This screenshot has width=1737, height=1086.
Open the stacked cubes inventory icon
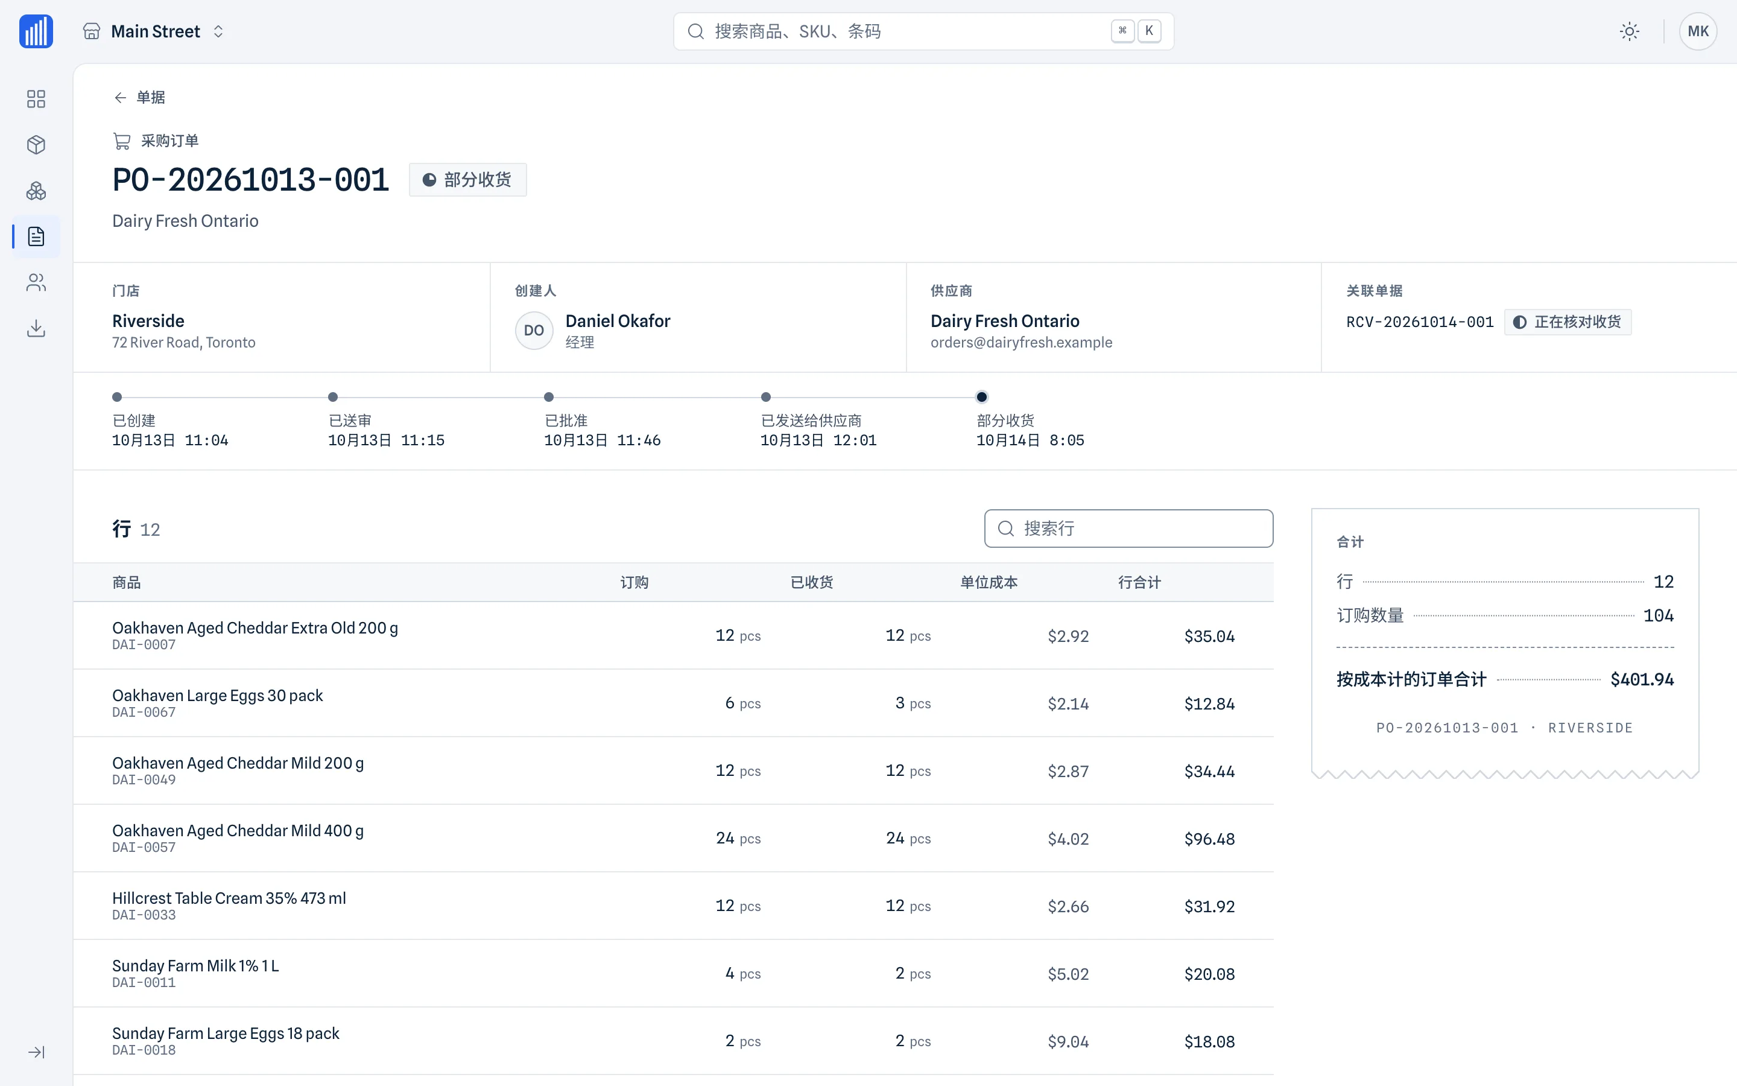click(x=36, y=191)
